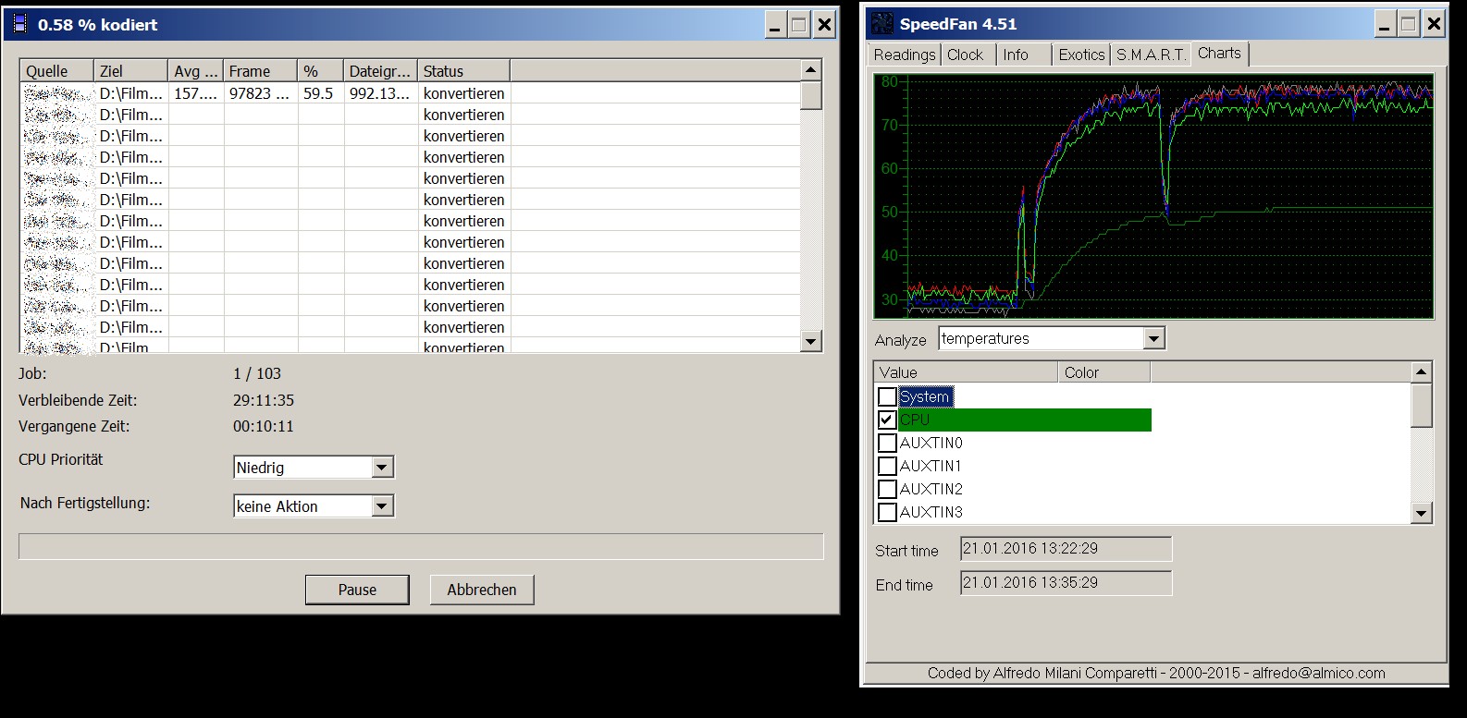Click the sensor list scroll-down arrow
This screenshot has width=1467, height=718.
1422,513
